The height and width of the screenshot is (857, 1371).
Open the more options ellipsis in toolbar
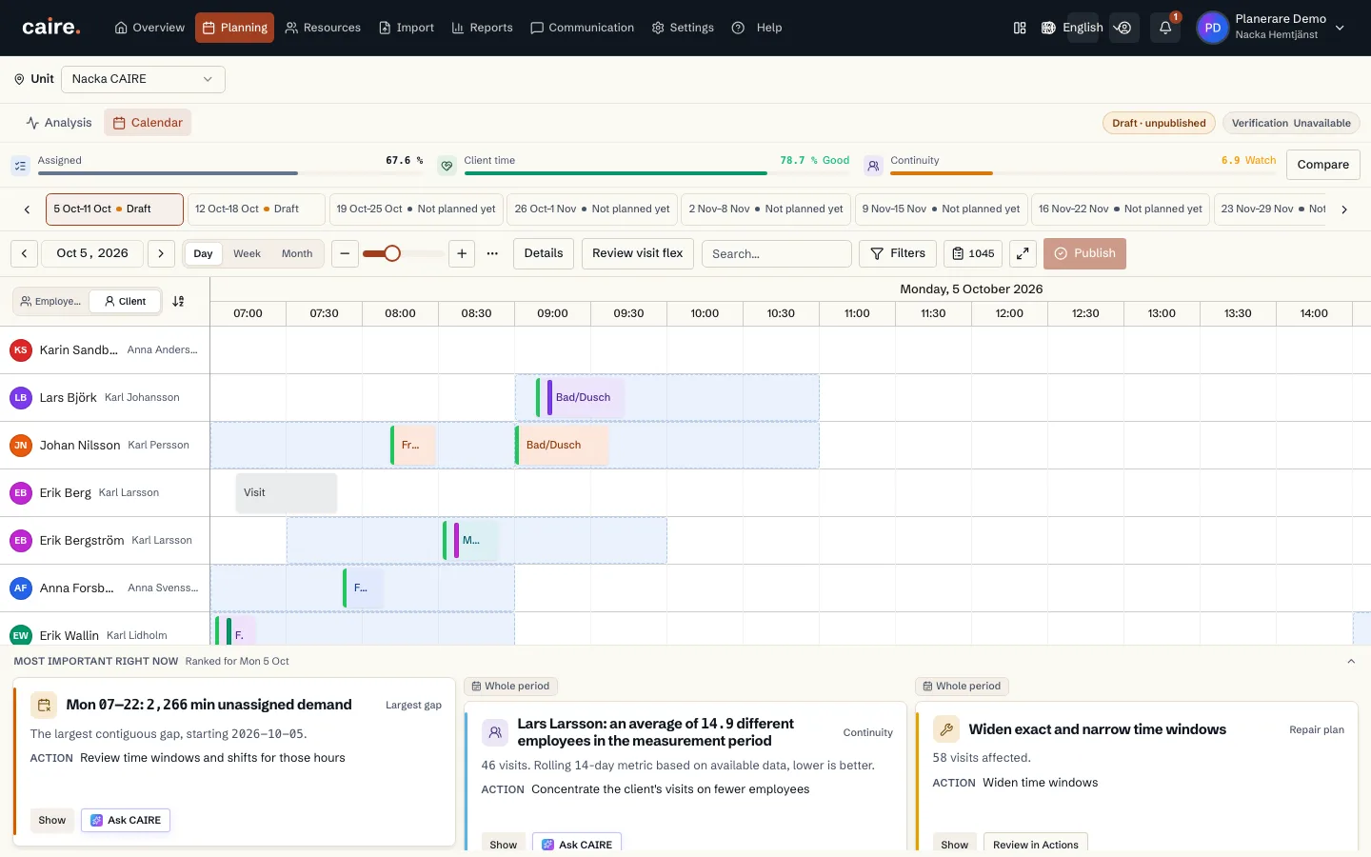(x=492, y=253)
